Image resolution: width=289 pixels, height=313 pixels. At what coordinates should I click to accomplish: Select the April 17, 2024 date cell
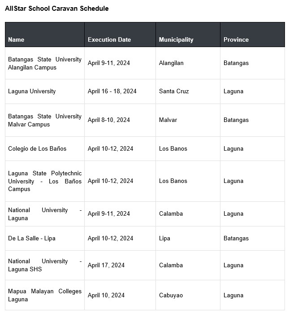[x=106, y=265]
